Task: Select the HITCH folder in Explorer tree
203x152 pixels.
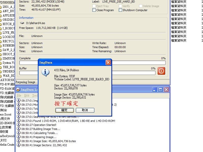Action: point(9,24)
